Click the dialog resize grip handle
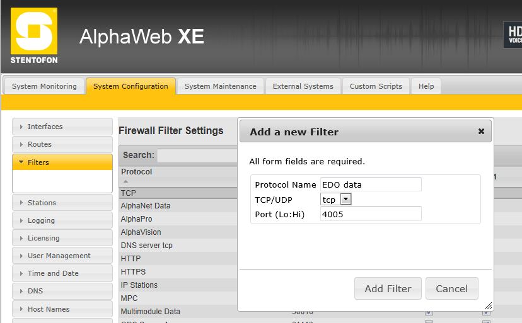 (487, 306)
